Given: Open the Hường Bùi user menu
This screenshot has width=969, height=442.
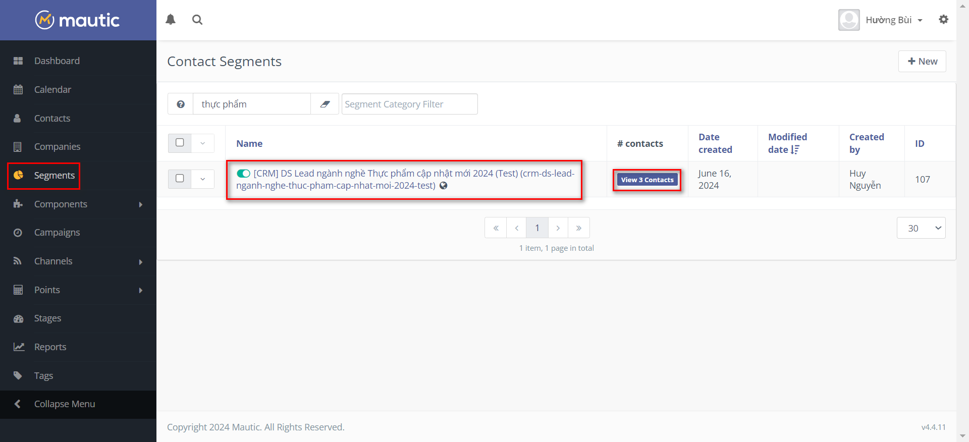Looking at the screenshot, I should pyautogui.click(x=889, y=20).
